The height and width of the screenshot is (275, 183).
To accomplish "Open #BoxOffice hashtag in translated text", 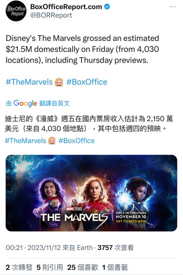I will [77, 141].
